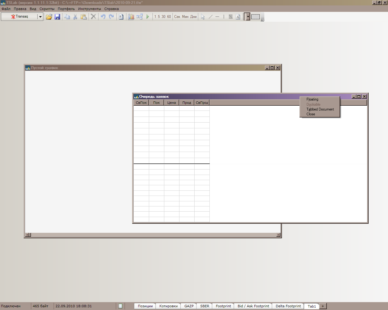Choose Close in the context menu
Viewport: 388px width, 310px height.
coord(320,114)
